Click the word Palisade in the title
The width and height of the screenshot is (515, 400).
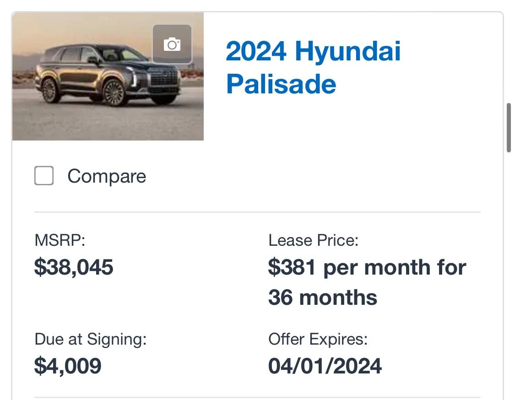click(x=281, y=84)
